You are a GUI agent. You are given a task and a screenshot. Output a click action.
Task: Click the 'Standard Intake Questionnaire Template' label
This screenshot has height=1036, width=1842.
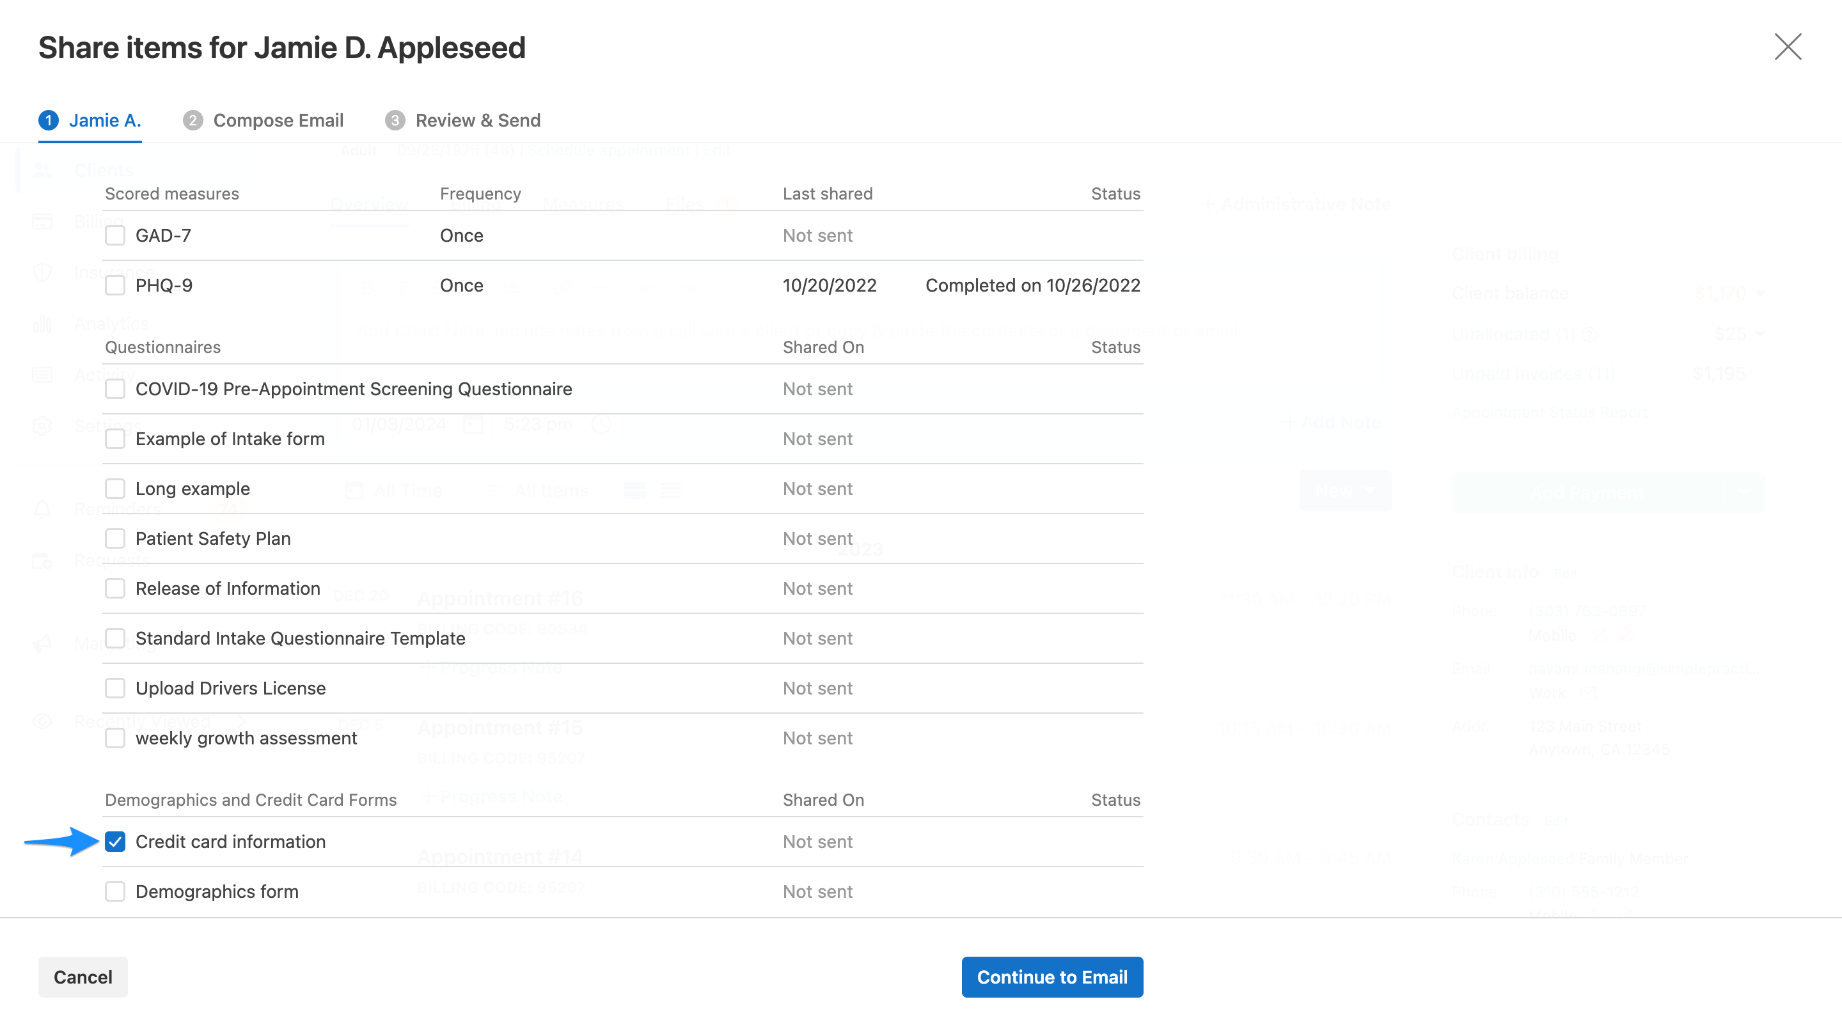(x=301, y=638)
